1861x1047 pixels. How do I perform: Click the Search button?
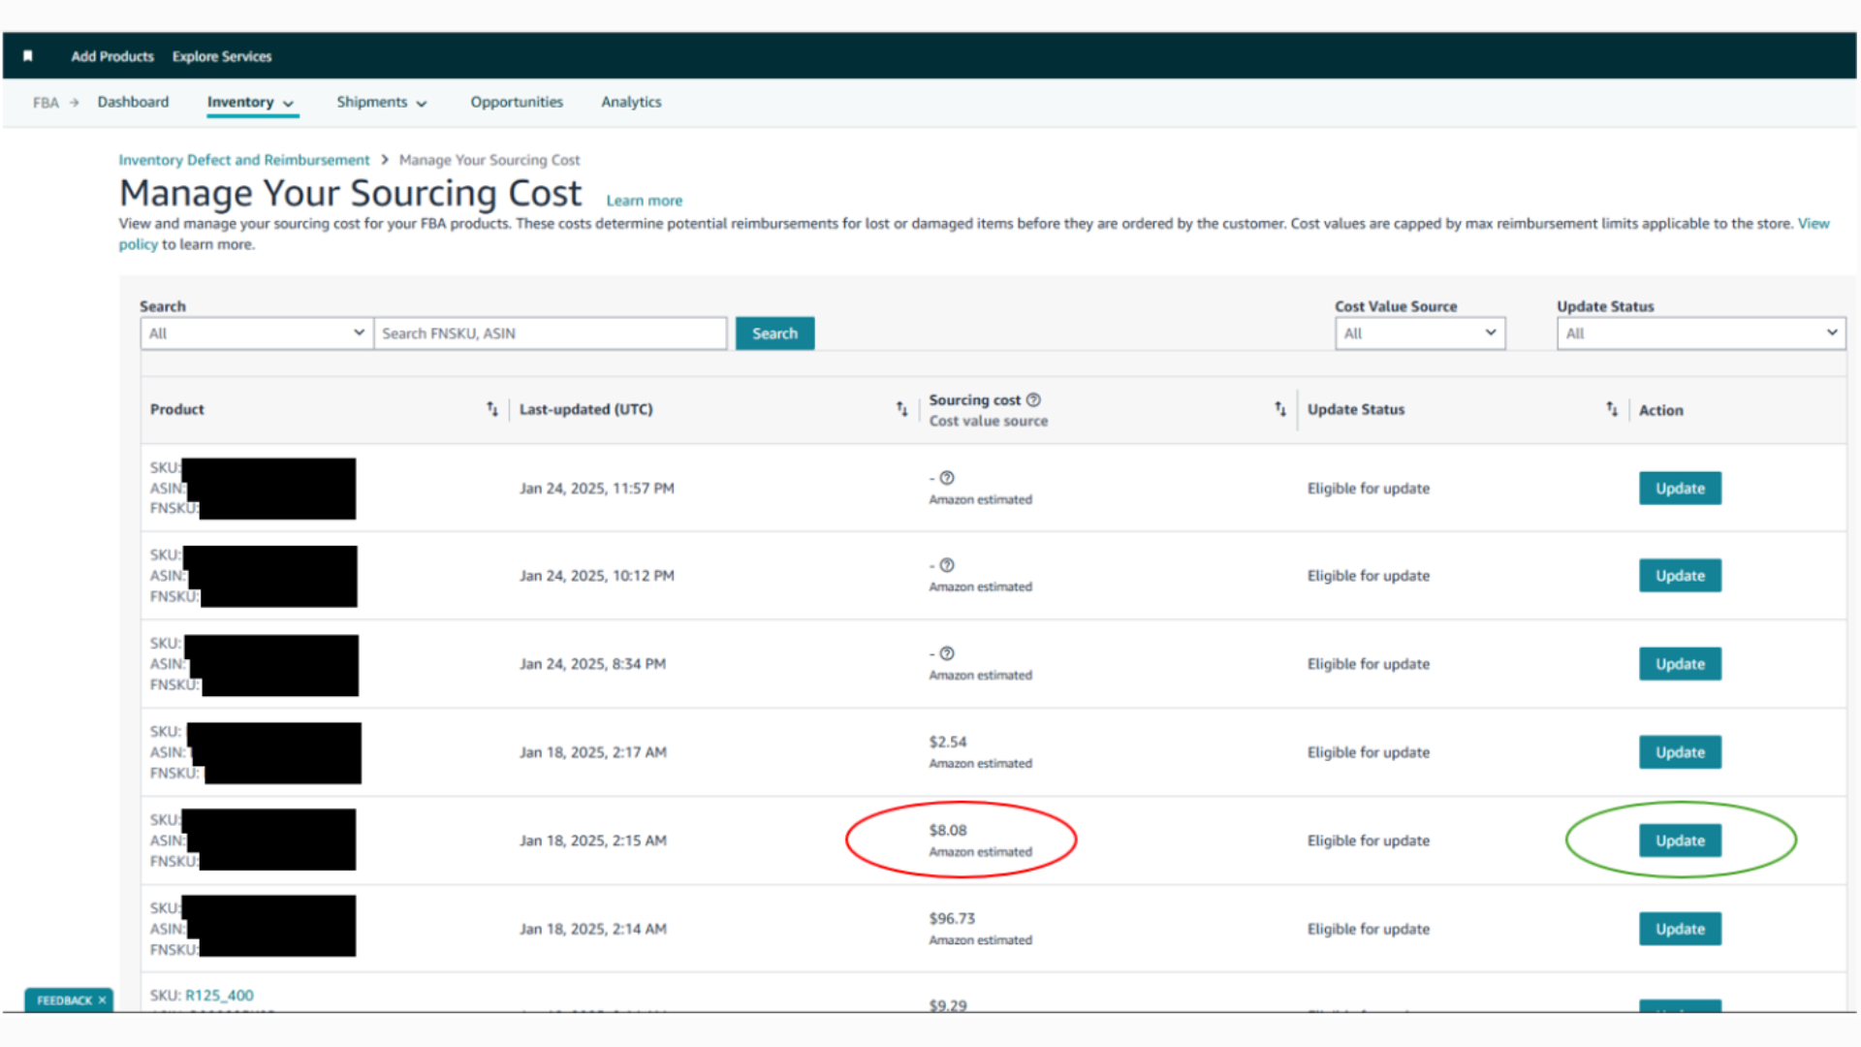click(774, 333)
